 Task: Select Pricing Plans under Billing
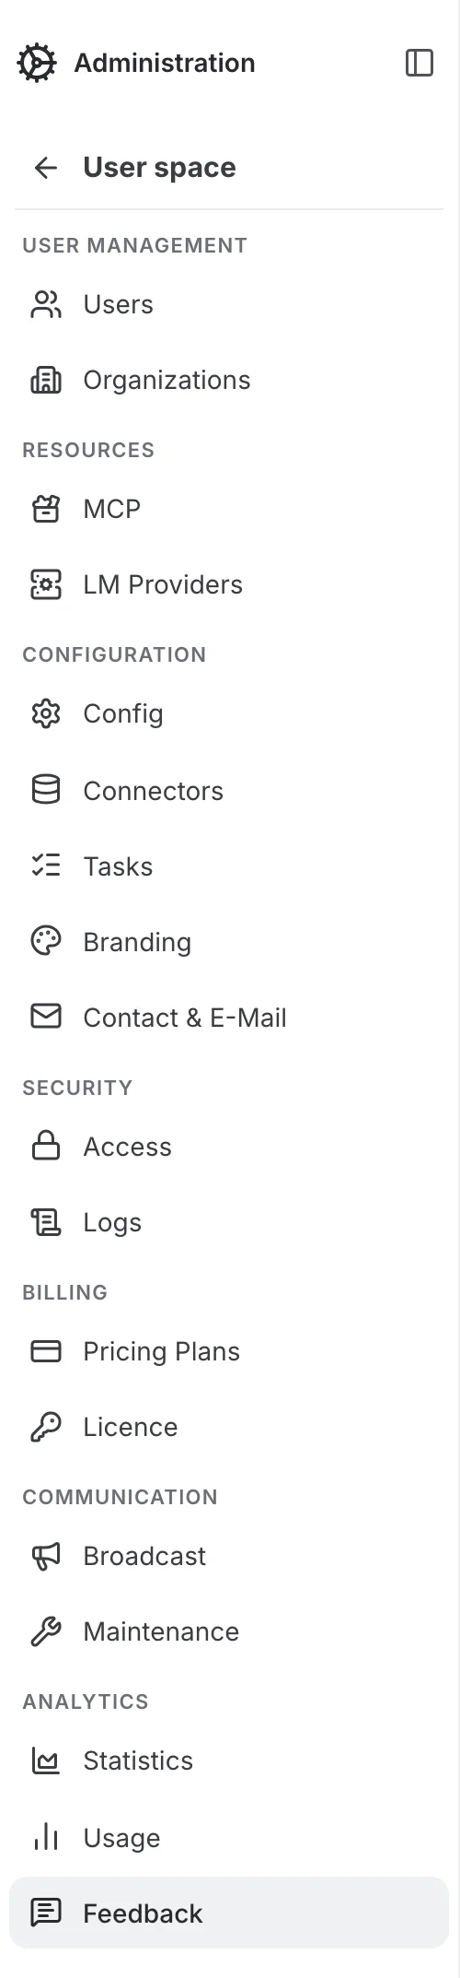pyautogui.click(x=229, y=1351)
